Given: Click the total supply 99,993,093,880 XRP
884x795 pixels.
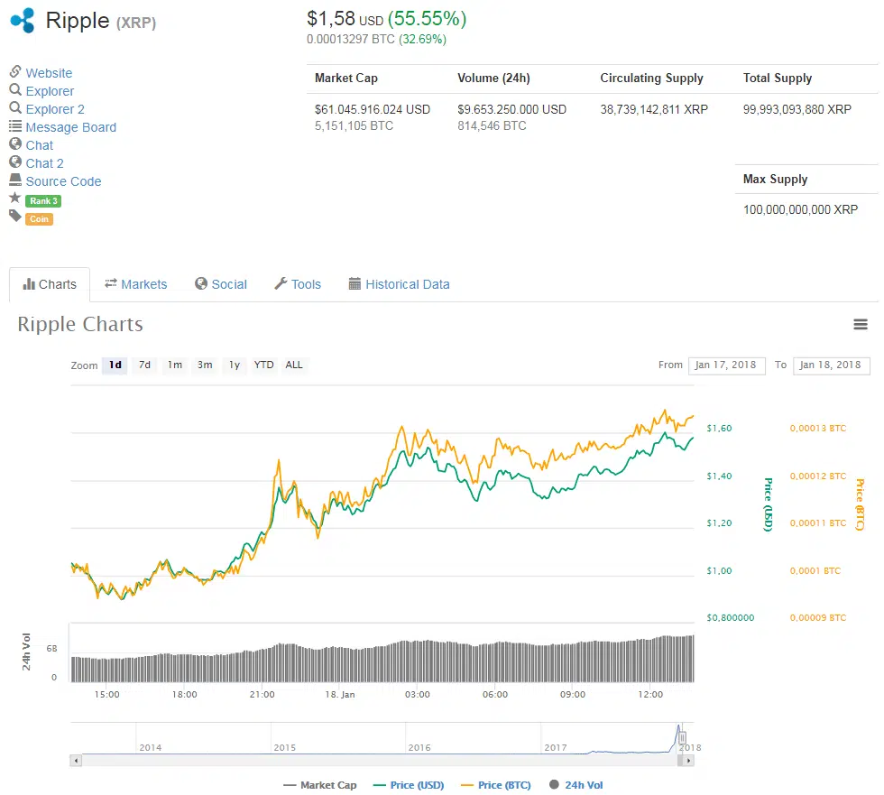Looking at the screenshot, I should click(797, 109).
